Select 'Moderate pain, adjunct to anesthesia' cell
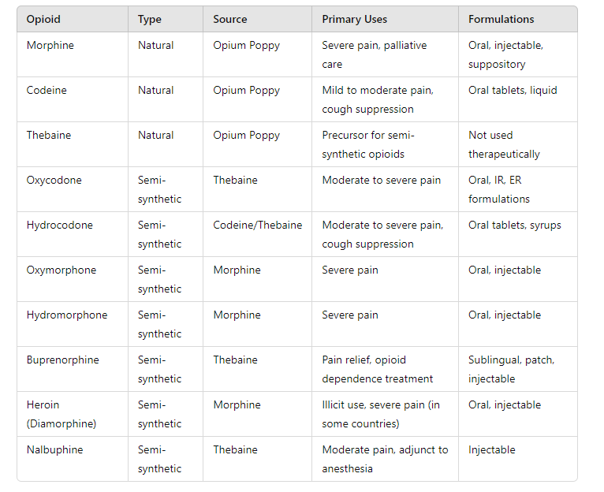 pyautogui.click(x=384, y=459)
